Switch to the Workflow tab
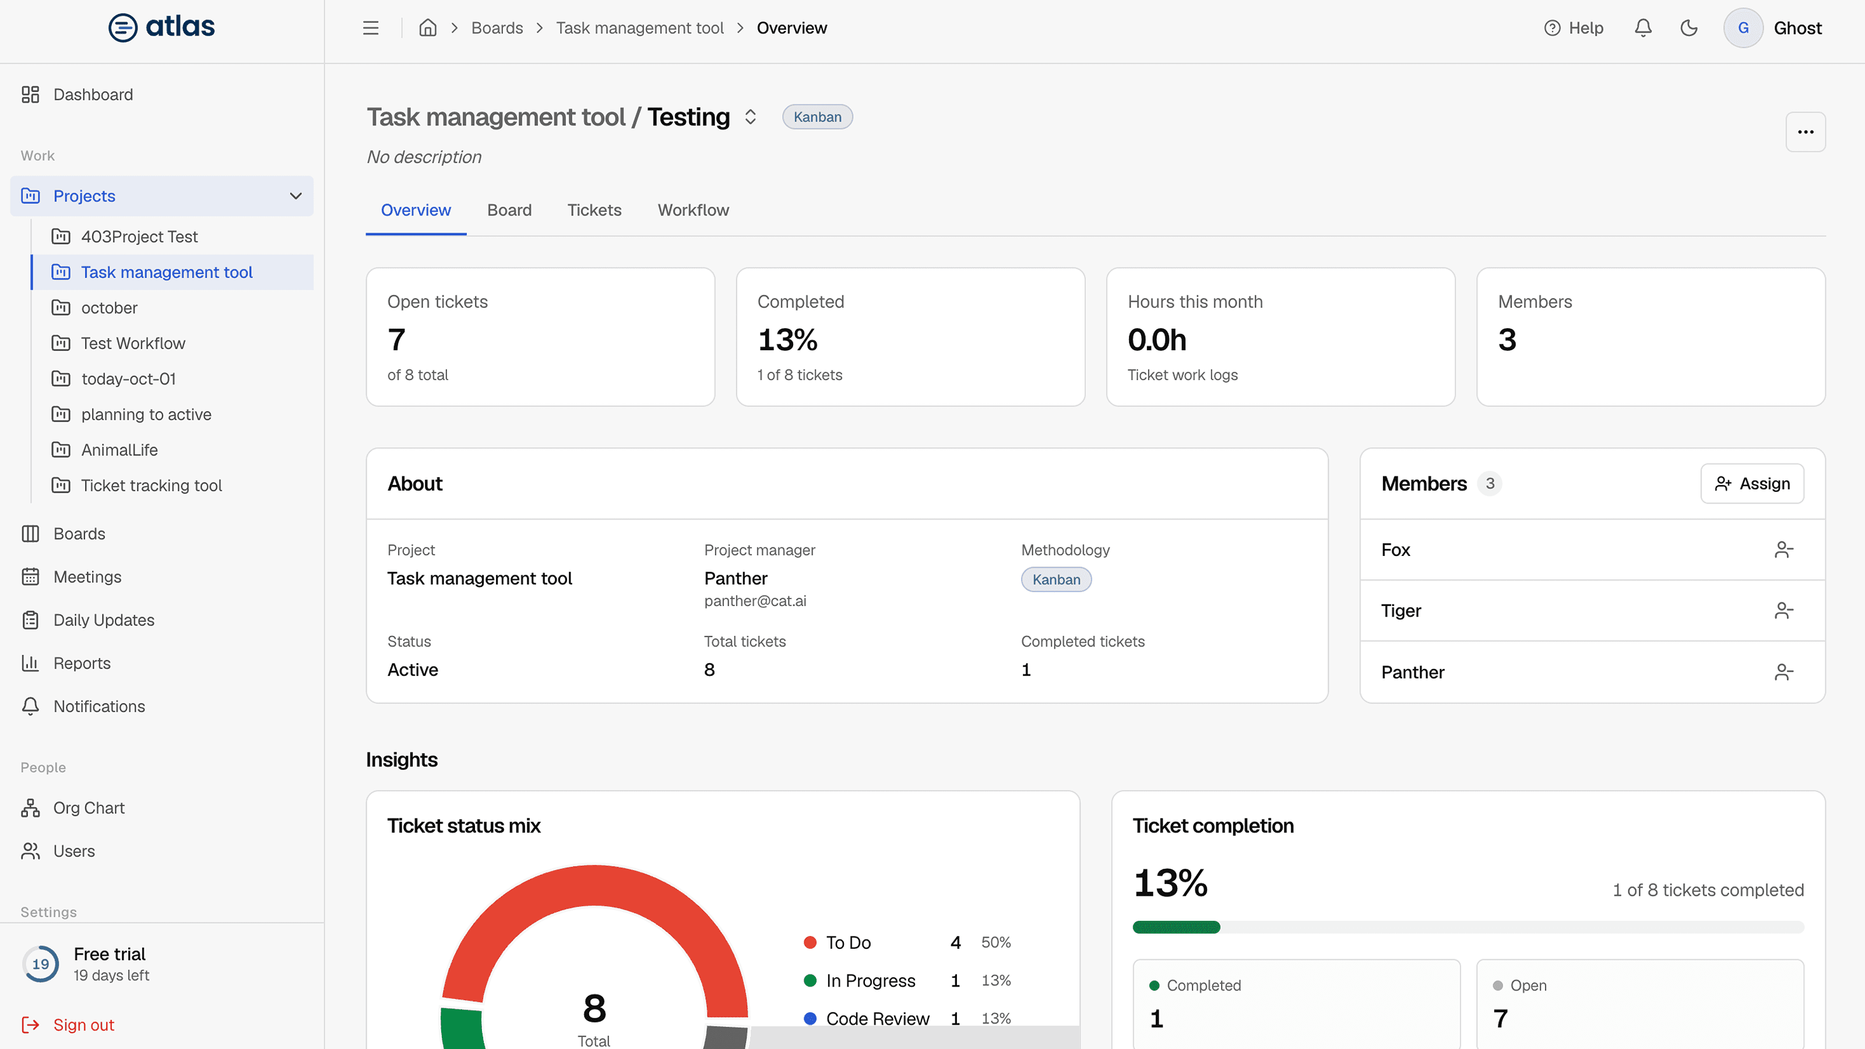This screenshot has width=1865, height=1049. pyautogui.click(x=693, y=210)
